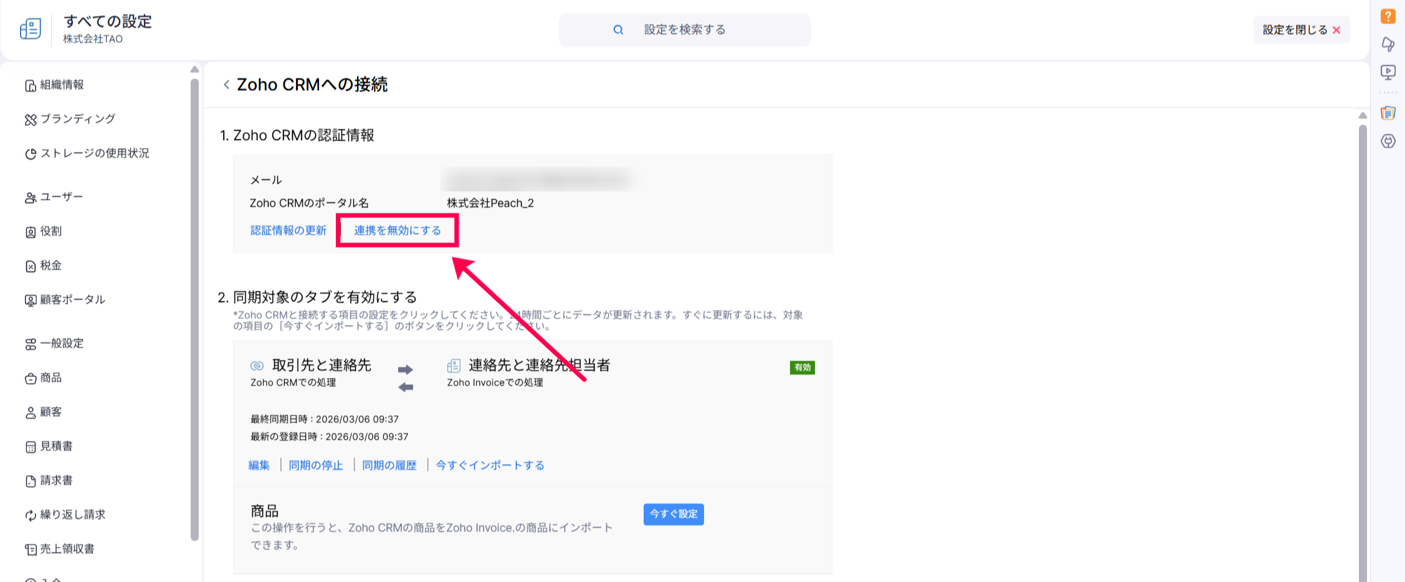Click the orange help question mark icon

(1388, 16)
